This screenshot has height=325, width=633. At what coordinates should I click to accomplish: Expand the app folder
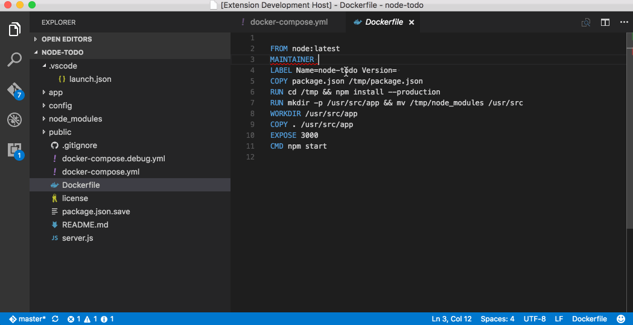pyautogui.click(x=130, y=92)
